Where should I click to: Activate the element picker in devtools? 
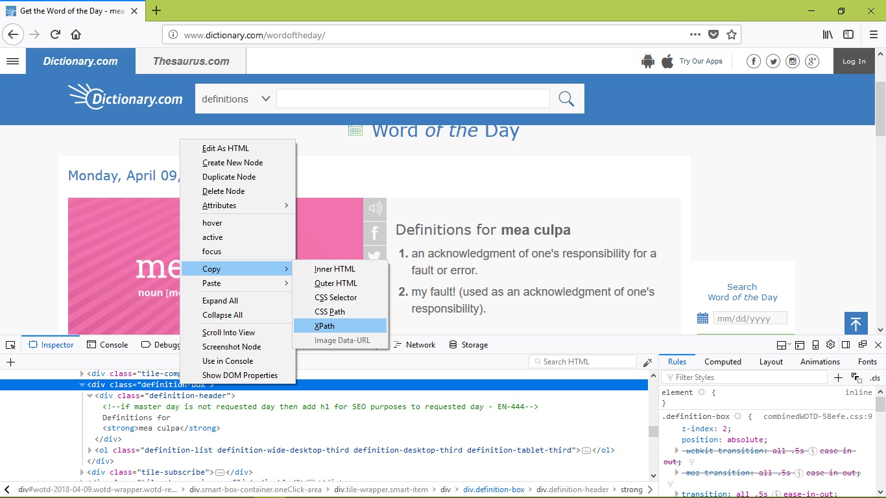[x=10, y=345]
